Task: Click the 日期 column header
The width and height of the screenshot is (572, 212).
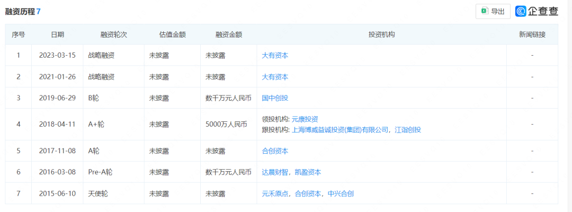Action: click(57, 34)
